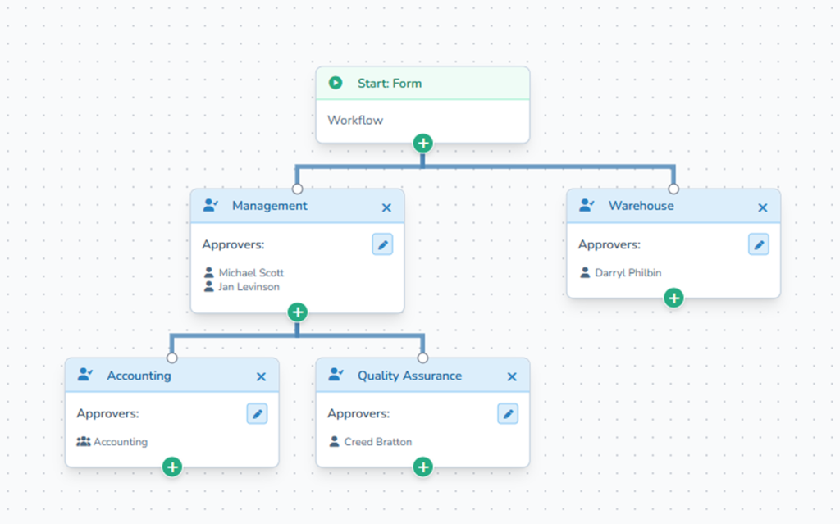This screenshot has height=524, width=840.
Task: Select the Management step title
Action: [269, 206]
